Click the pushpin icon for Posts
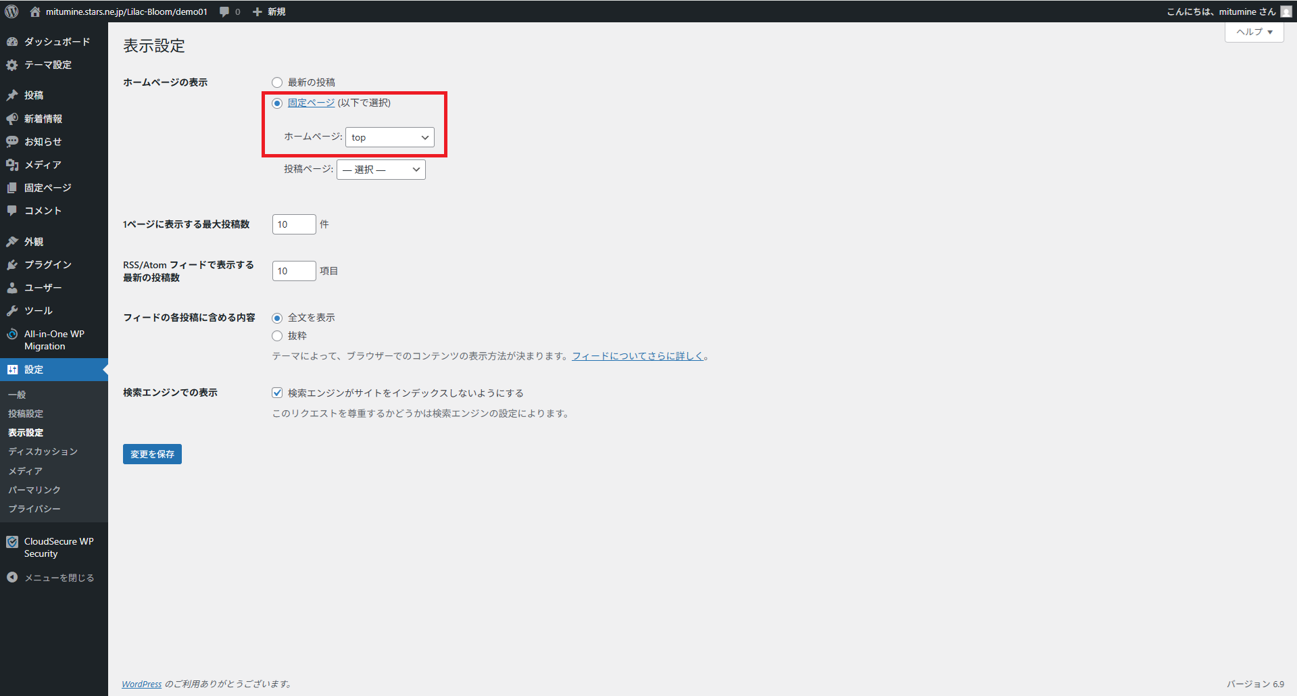 tap(12, 95)
